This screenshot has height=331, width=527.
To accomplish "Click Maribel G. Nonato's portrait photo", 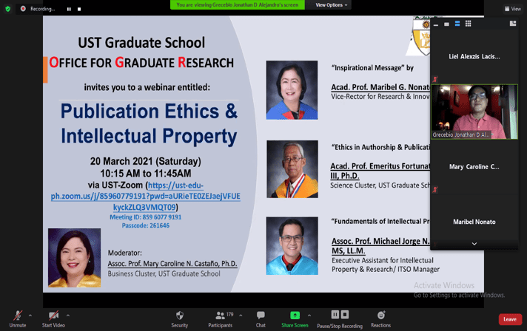I will (292, 90).
